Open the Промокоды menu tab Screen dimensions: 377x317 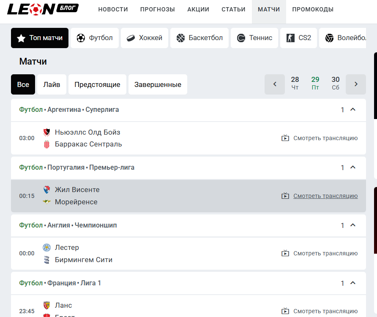tap(313, 9)
